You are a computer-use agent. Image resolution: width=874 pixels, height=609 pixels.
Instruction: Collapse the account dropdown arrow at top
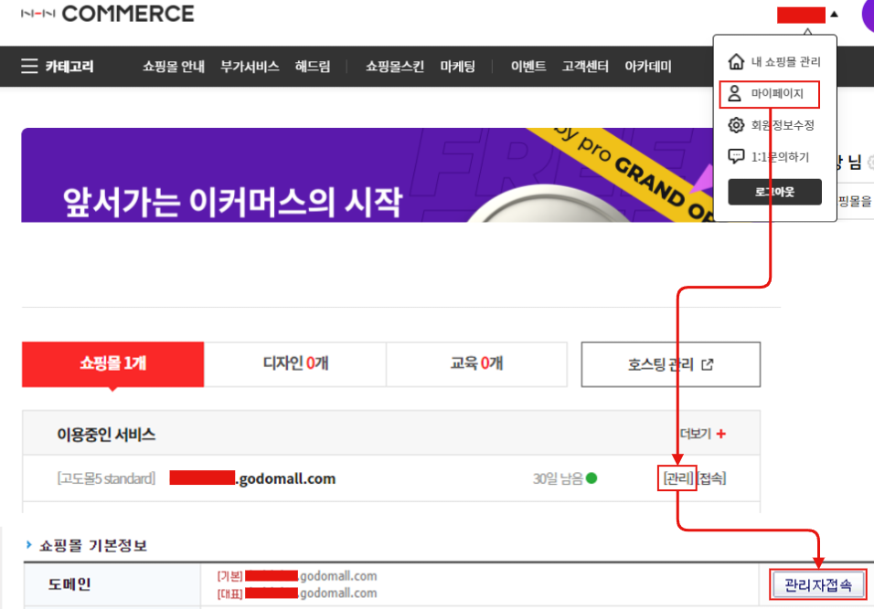pyautogui.click(x=834, y=15)
